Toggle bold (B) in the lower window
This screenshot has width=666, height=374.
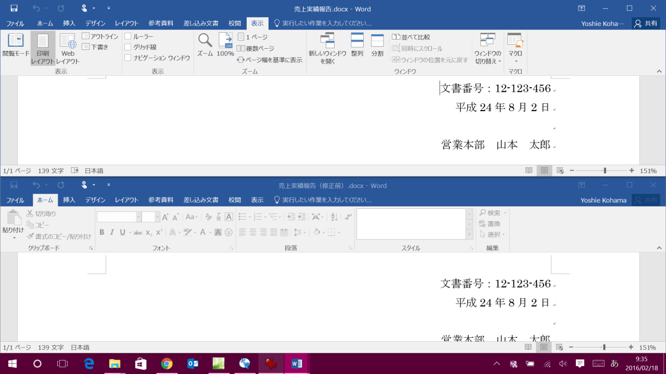tap(102, 232)
